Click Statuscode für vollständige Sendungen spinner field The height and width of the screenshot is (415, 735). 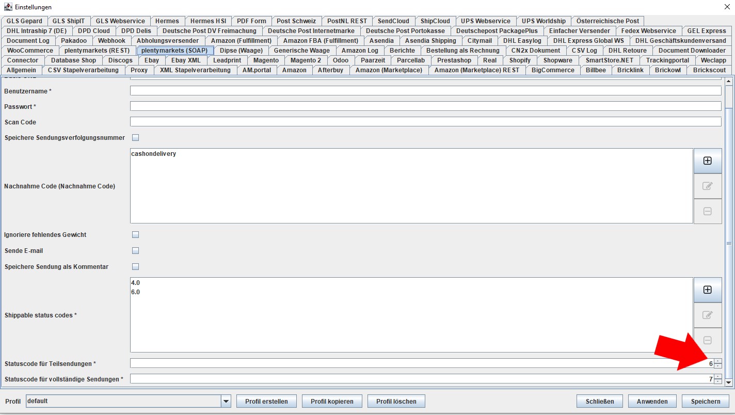[422, 379]
